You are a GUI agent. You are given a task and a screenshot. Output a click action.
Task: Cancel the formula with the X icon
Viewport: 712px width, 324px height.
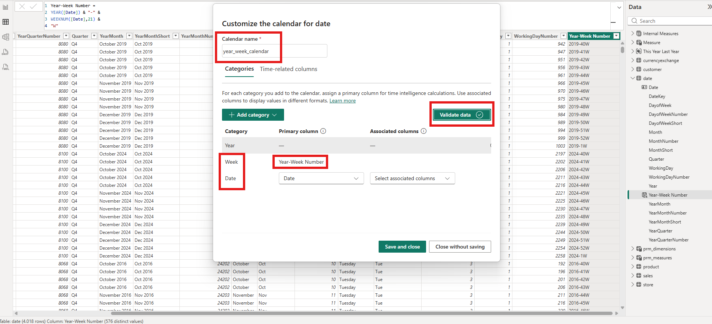coord(22,6)
